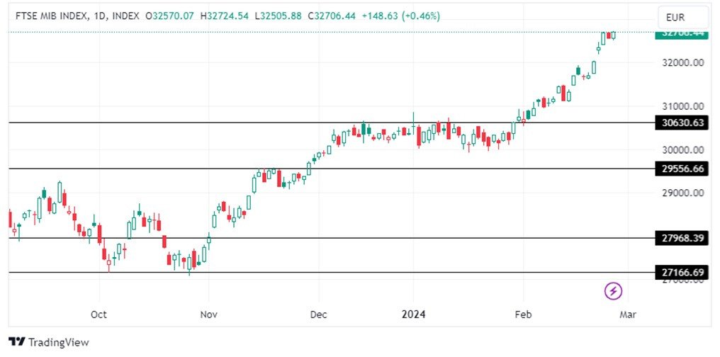The image size is (720, 357).
Task: Select the 29556.66 price level label
Action: click(x=682, y=169)
